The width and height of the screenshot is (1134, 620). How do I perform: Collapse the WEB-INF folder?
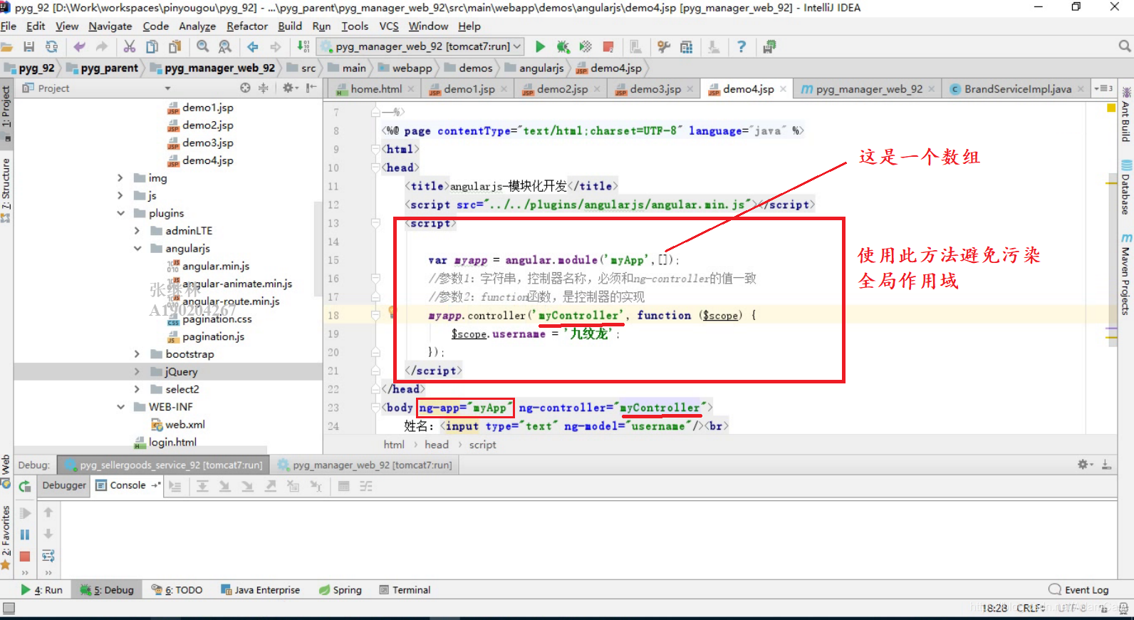[120, 407]
